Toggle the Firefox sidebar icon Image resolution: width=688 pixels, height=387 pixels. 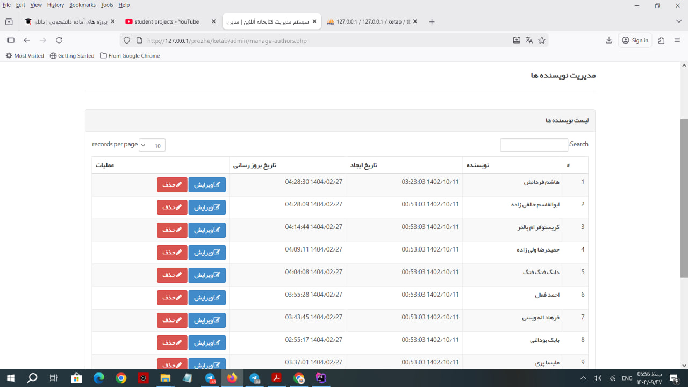10,40
